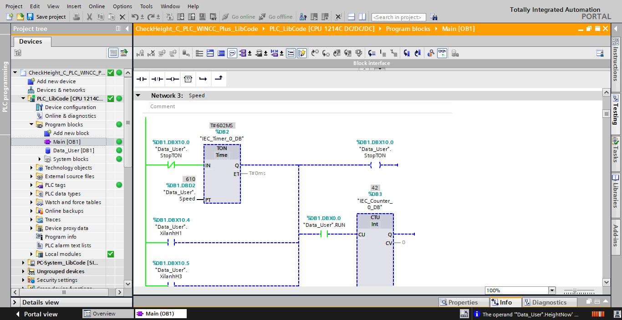Image resolution: width=622 pixels, height=320 pixels.
Task: Click the close branch arrow icon
Action: [x=219, y=79]
